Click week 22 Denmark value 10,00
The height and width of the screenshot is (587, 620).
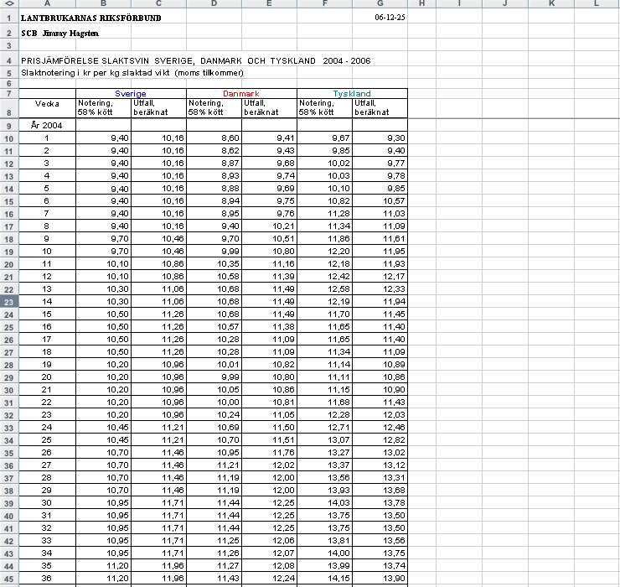(x=214, y=403)
